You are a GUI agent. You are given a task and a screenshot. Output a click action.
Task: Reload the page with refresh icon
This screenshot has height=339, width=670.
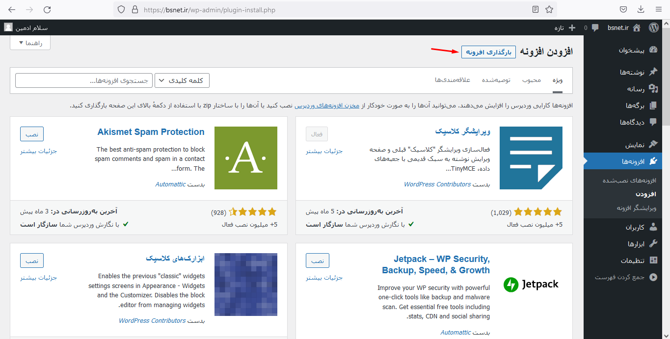[47, 9]
